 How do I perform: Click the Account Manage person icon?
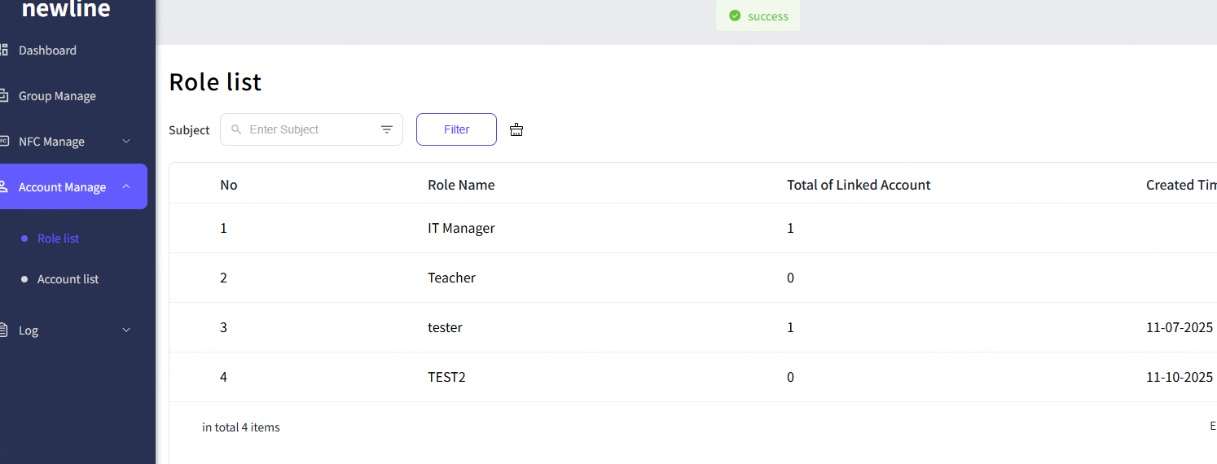click(4, 187)
